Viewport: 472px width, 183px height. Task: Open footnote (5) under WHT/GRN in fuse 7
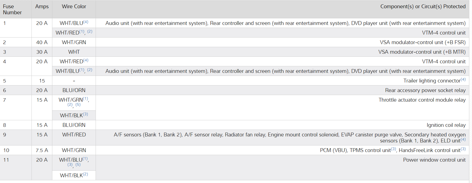click(x=78, y=105)
